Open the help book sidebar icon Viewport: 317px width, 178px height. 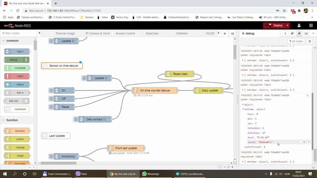292,34
